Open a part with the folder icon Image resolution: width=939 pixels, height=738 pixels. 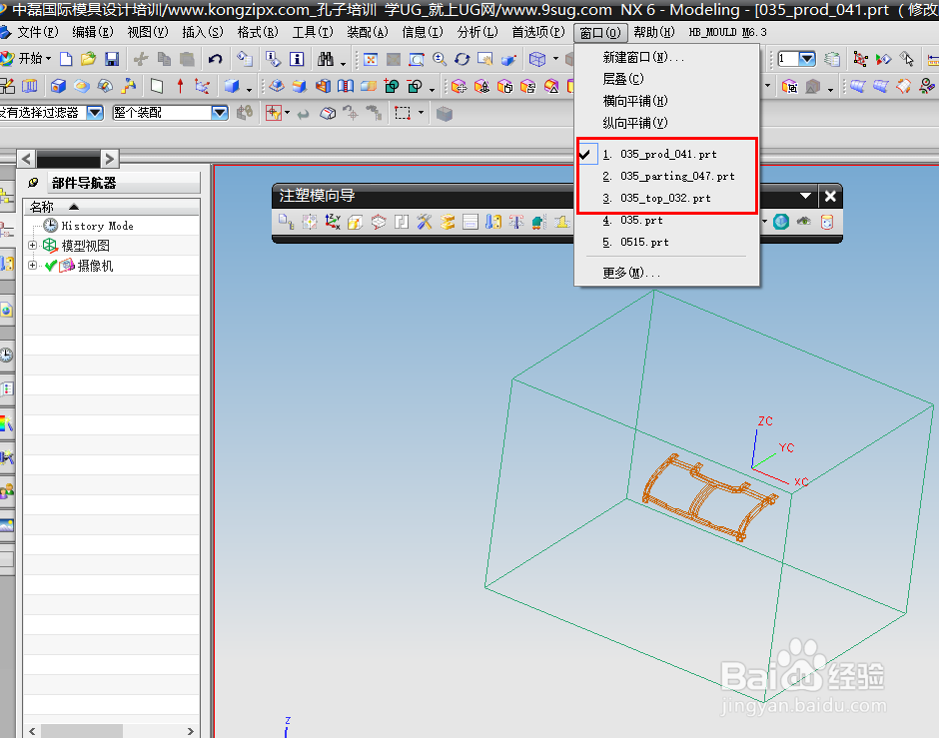89,59
